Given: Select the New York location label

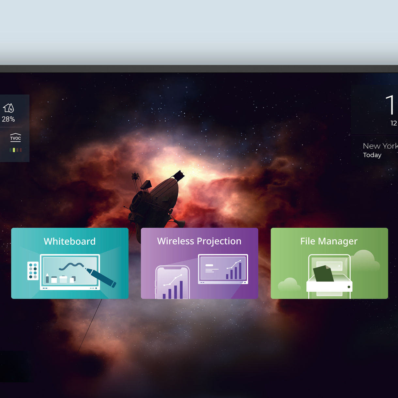Looking at the screenshot, I should 380,146.
